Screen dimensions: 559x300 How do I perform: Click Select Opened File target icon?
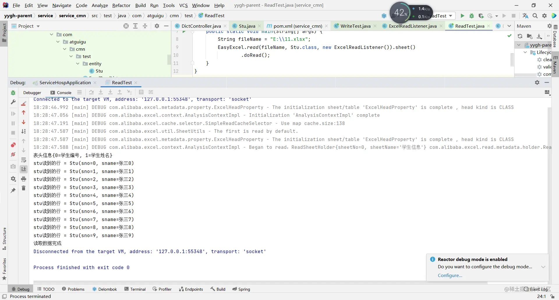click(126, 26)
